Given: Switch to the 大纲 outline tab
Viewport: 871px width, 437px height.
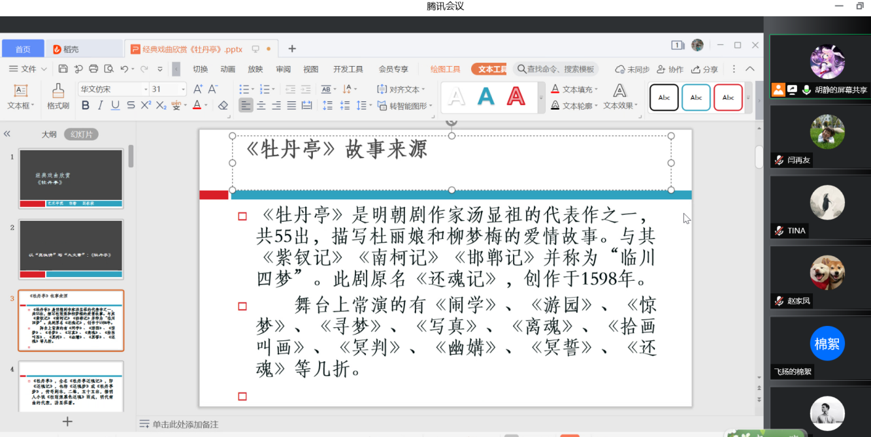Looking at the screenshot, I should coord(49,135).
